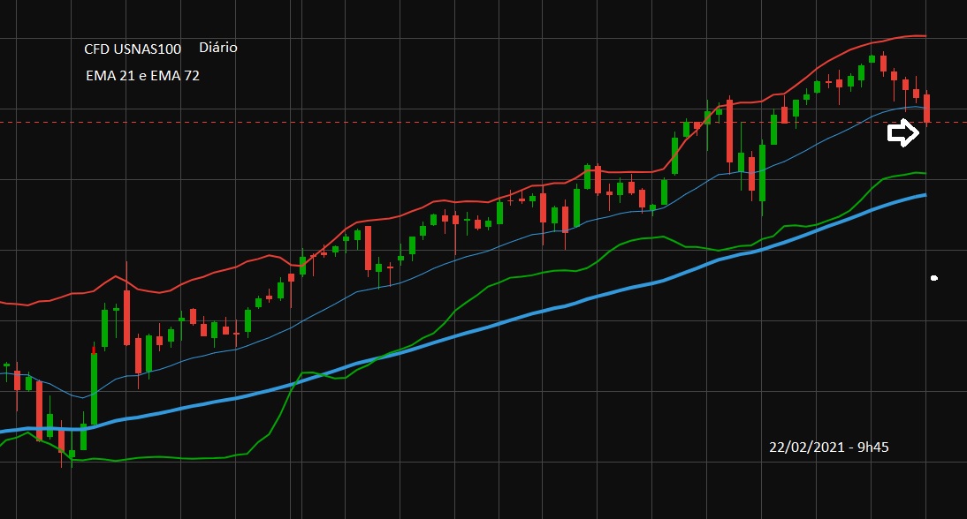Image resolution: width=967 pixels, height=519 pixels.
Task: Click the largest red candle in the chart's right half
Action: (x=730, y=131)
